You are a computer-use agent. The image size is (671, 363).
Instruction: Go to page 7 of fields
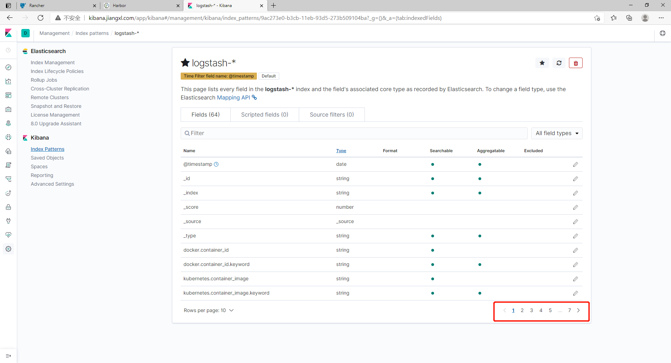pyautogui.click(x=569, y=310)
